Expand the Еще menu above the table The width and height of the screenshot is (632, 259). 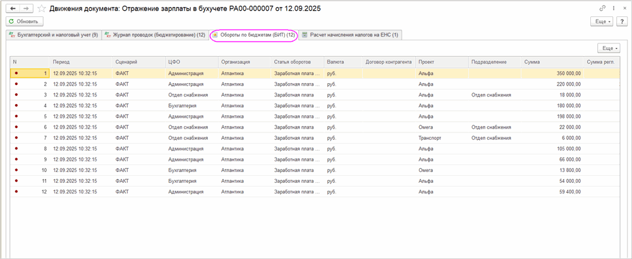point(608,48)
